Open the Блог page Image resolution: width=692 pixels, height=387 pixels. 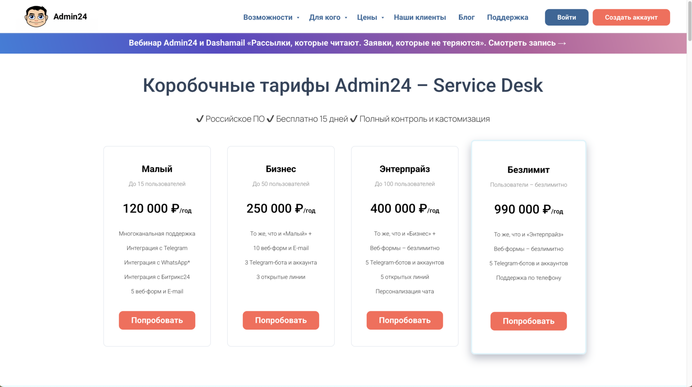coord(466,17)
